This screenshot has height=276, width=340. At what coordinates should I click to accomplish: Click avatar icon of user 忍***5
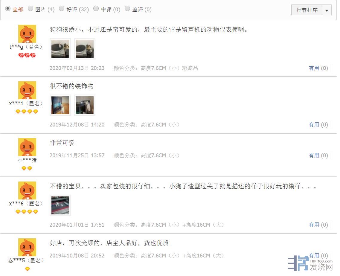click(x=27, y=247)
